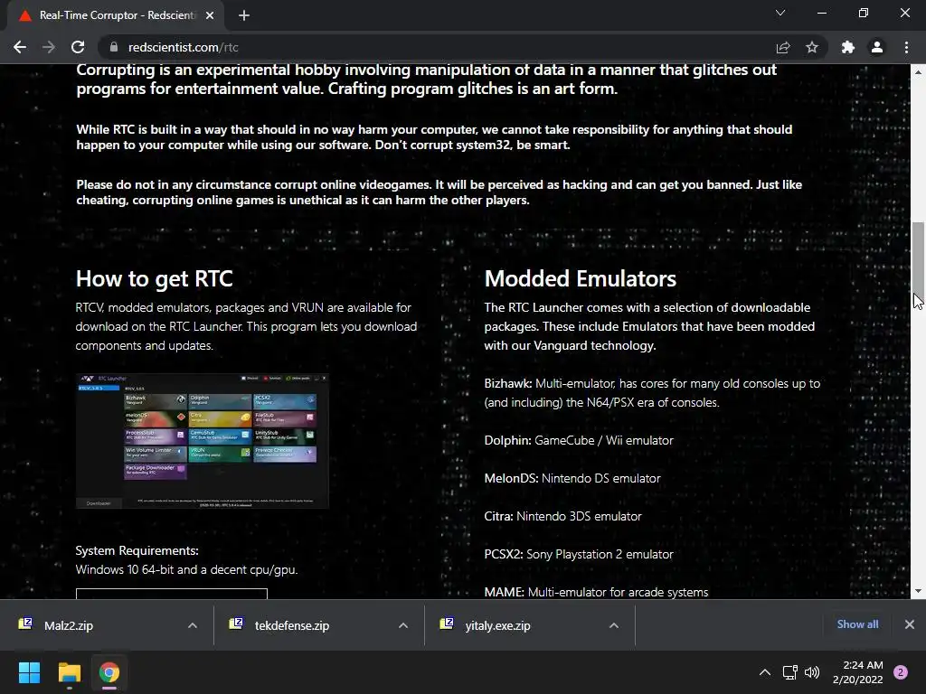Click the scrollbar down arrow
This screenshot has height=694, width=926.
tap(918, 591)
